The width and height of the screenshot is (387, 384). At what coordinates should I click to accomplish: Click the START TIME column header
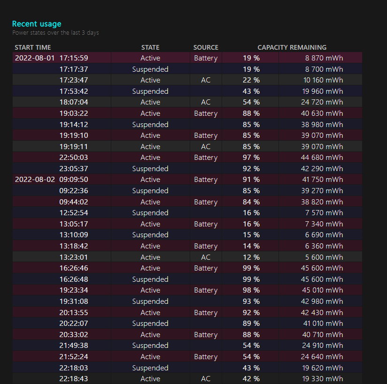point(33,47)
